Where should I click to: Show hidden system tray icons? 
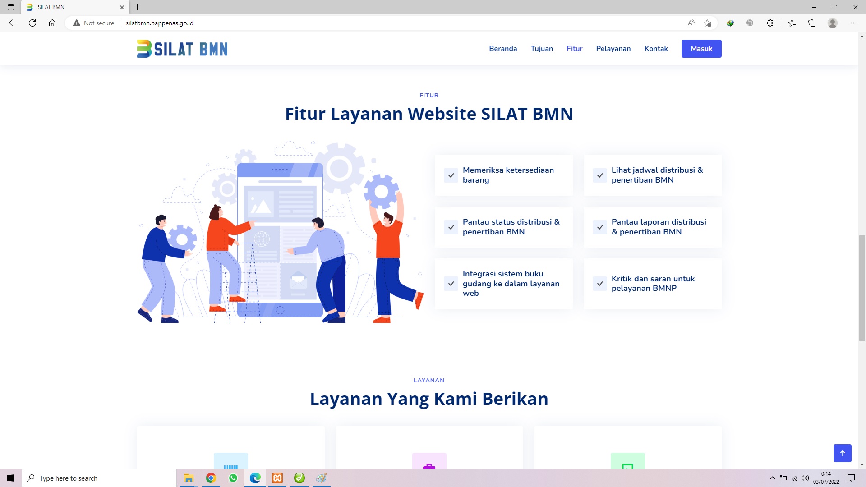click(x=772, y=478)
